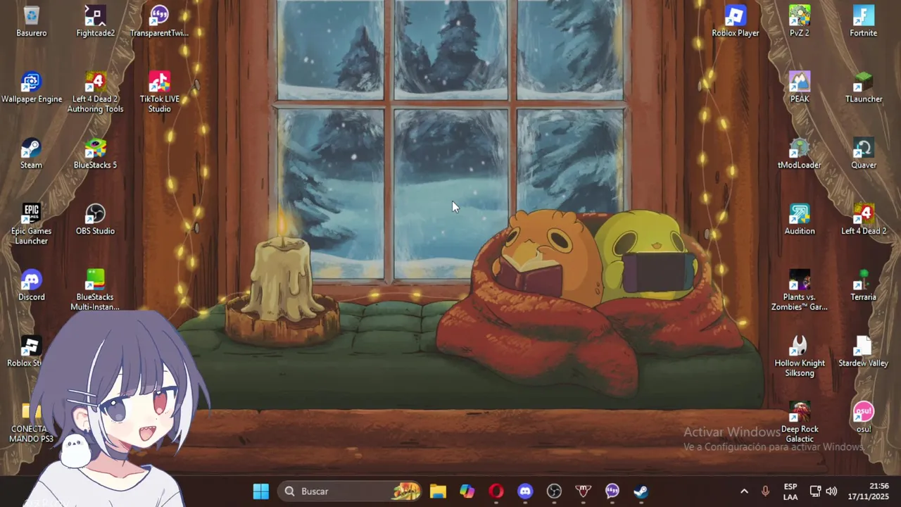Launch osu! from the desktop
The image size is (901, 507).
click(x=863, y=418)
